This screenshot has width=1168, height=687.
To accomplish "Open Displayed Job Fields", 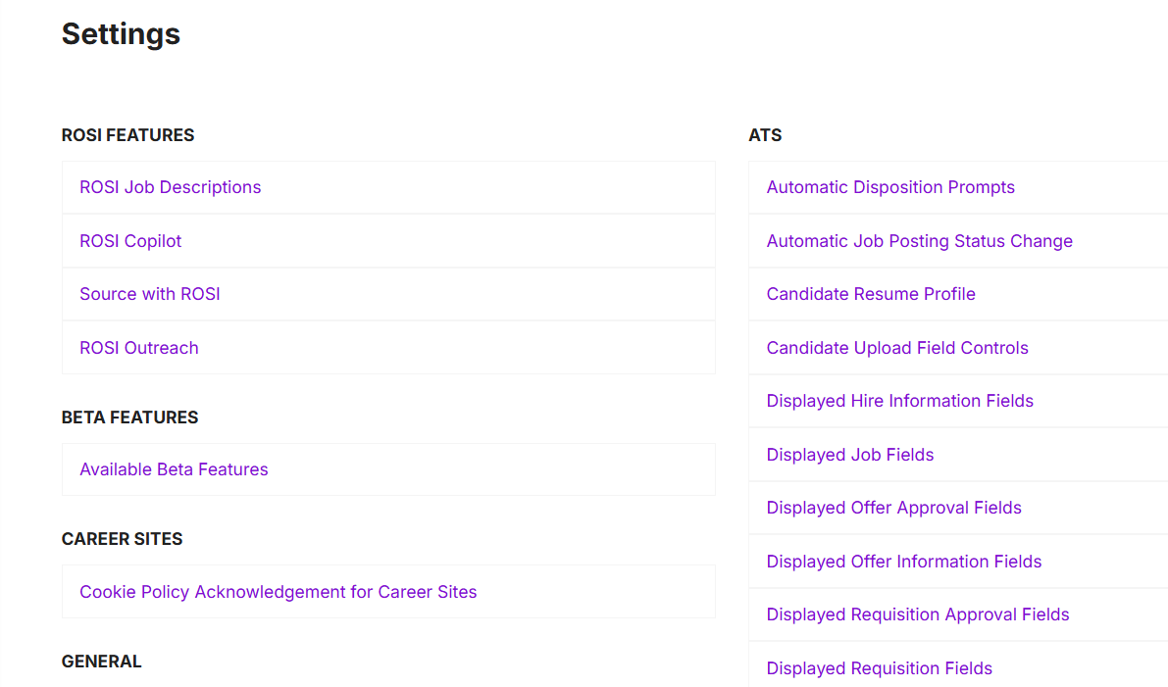I will 850,455.
